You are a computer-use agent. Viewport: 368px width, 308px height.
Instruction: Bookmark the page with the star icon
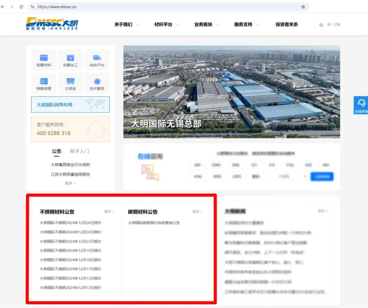tap(303, 7)
